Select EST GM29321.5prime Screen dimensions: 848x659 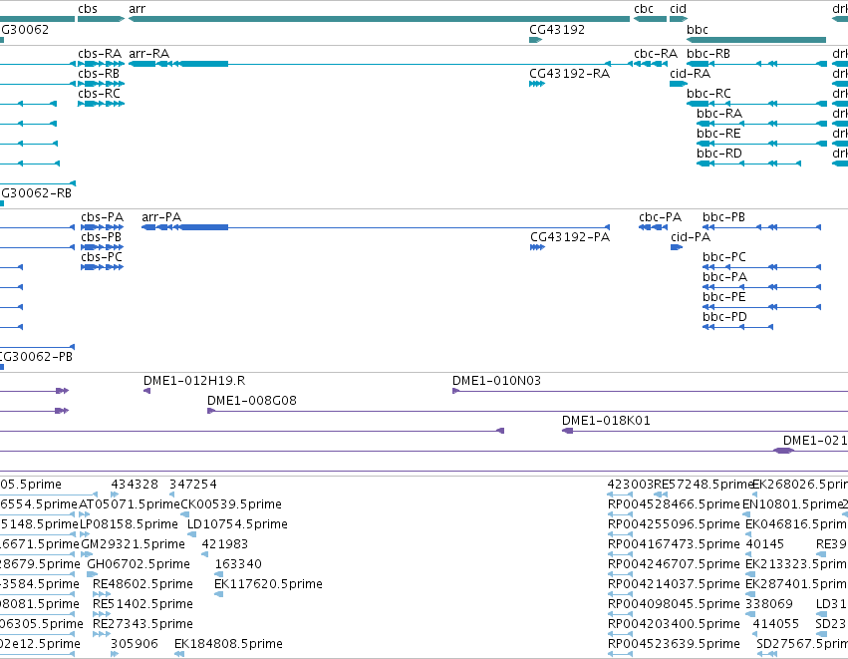(134, 544)
